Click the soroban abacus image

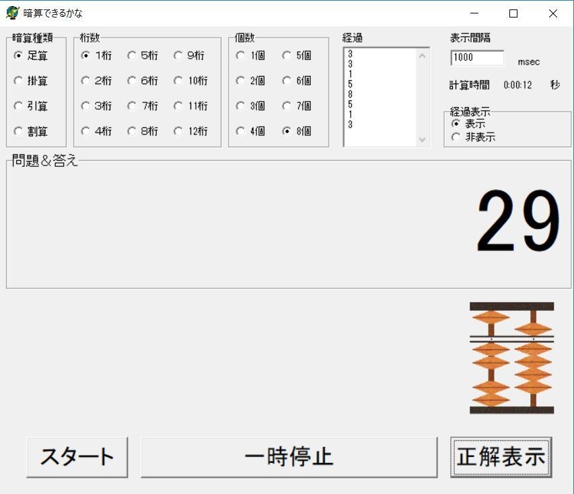(512, 358)
